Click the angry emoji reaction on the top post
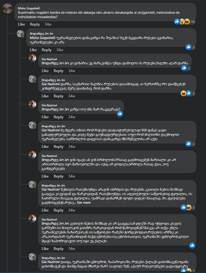 point(187,22)
